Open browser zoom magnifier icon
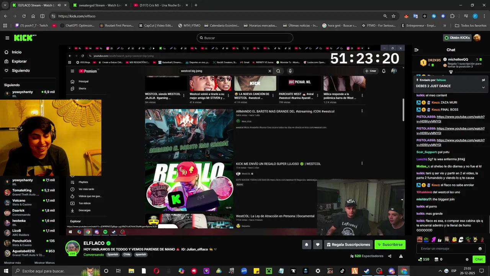 click(x=385, y=16)
